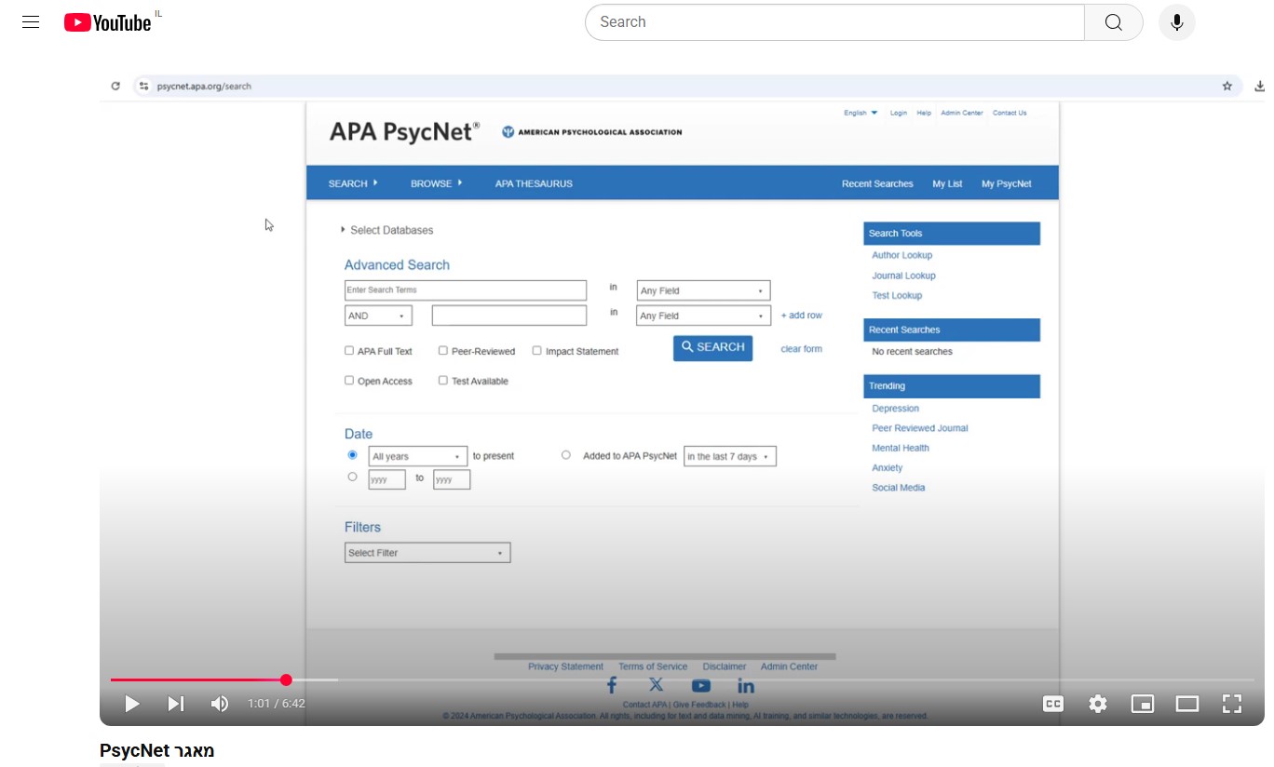Open My List in the navbar
1274x767 pixels.
(x=947, y=183)
